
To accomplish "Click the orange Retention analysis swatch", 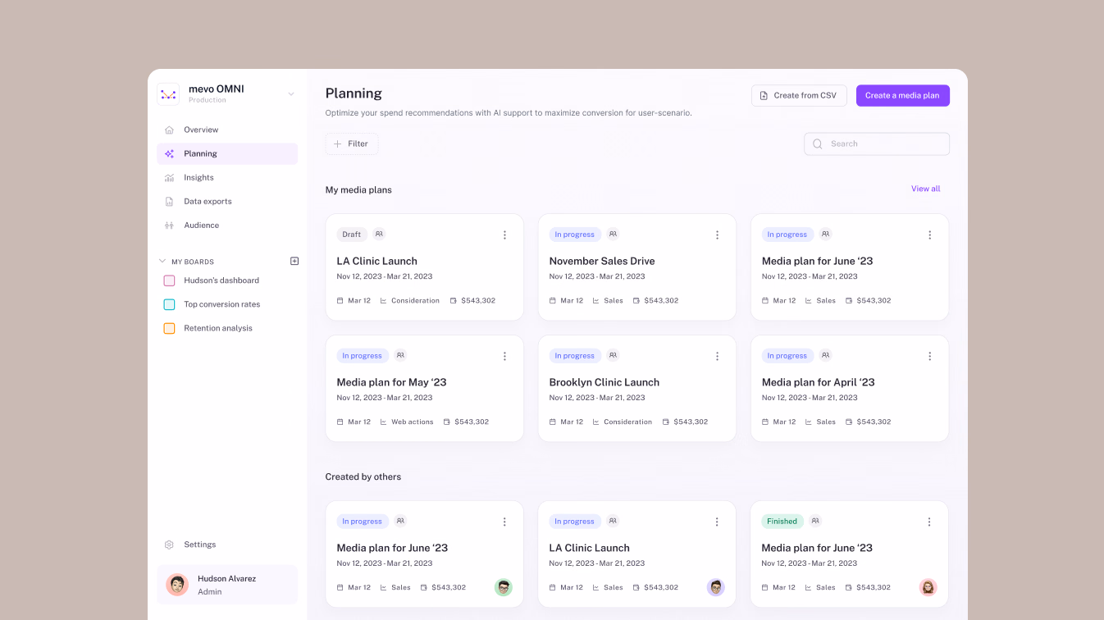I will (x=169, y=328).
